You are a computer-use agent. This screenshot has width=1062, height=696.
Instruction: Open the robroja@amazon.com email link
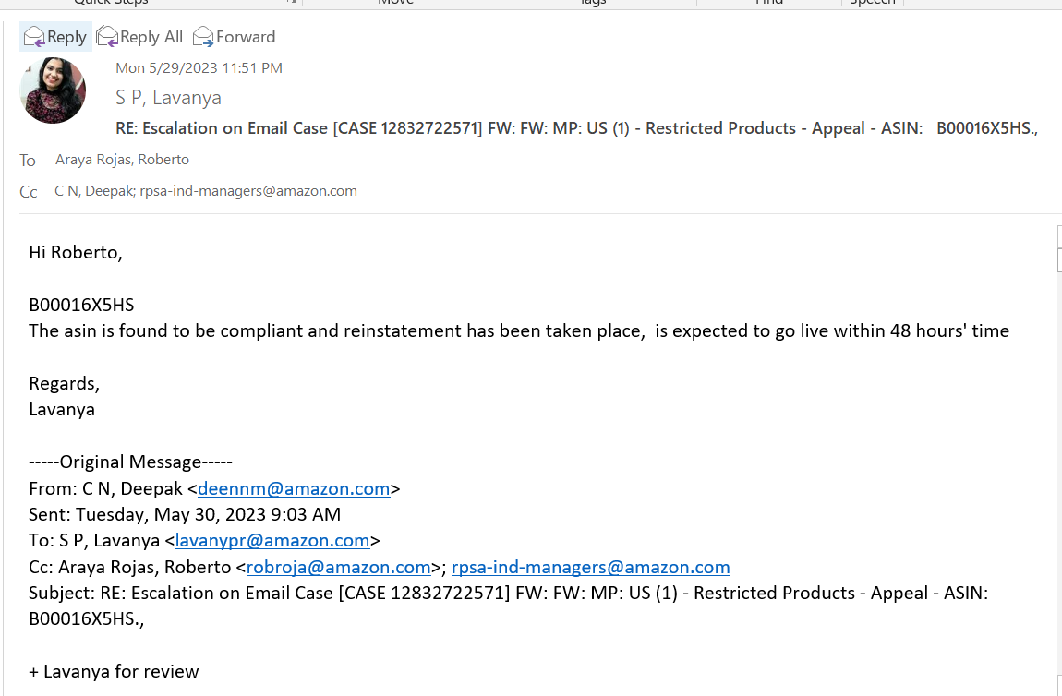pos(339,567)
